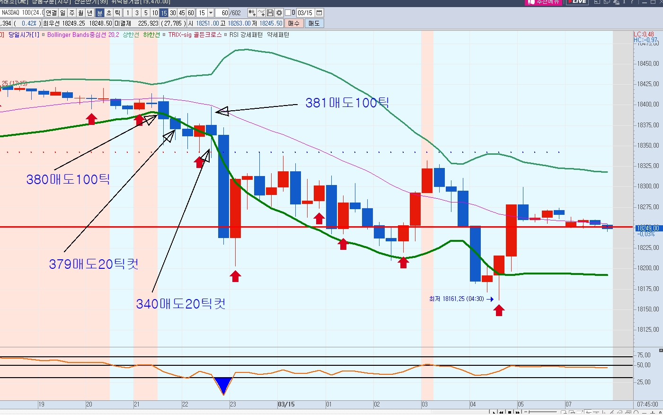Select the 60-minute interval button

point(191,13)
